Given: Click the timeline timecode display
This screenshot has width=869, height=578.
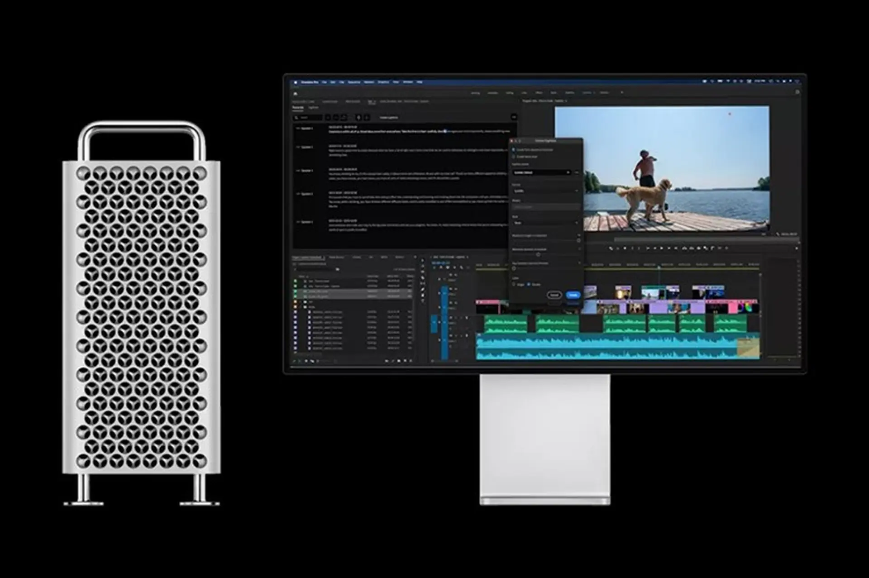Looking at the screenshot, I should click(441, 263).
